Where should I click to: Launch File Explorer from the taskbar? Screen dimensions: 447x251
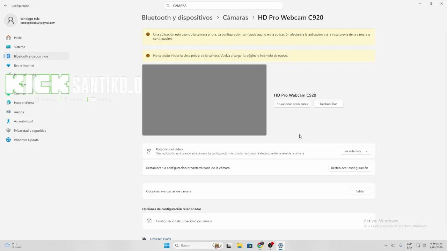[x=239, y=245]
